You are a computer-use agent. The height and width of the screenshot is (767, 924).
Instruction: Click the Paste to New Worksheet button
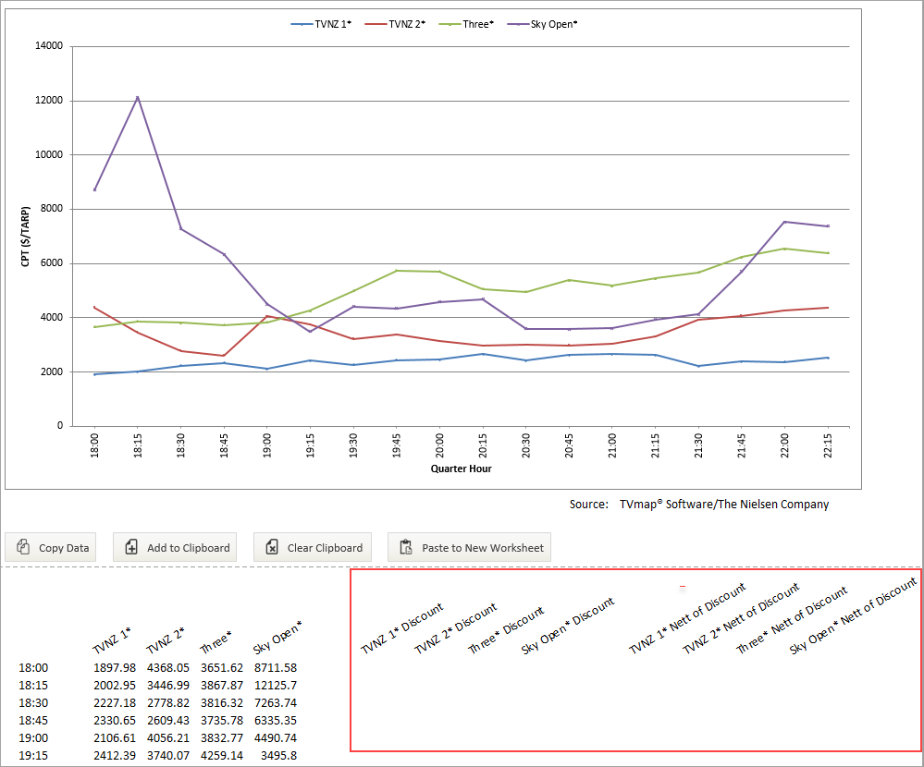pos(470,547)
